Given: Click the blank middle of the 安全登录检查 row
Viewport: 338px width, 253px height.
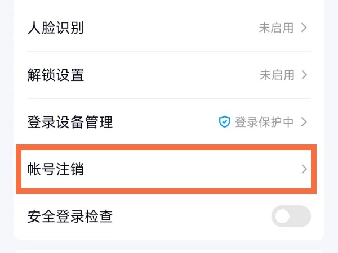Looking at the screenshot, I should click(x=192, y=216).
